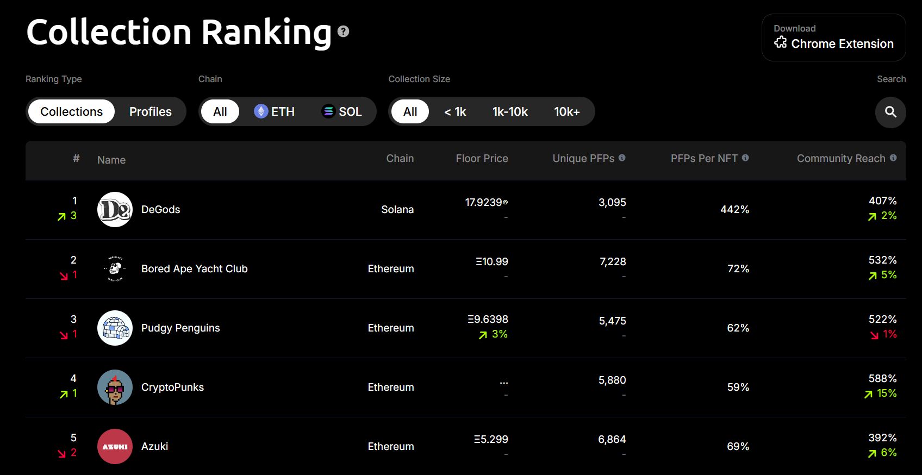Open the DeGods collection logo

tap(115, 209)
